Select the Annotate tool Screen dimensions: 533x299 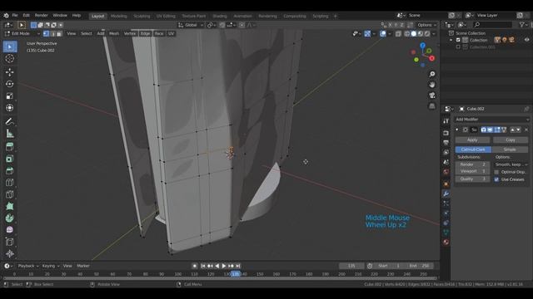(9, 121)
